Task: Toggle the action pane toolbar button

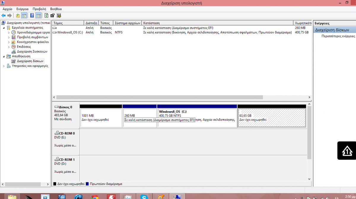Action: (38, 15)
